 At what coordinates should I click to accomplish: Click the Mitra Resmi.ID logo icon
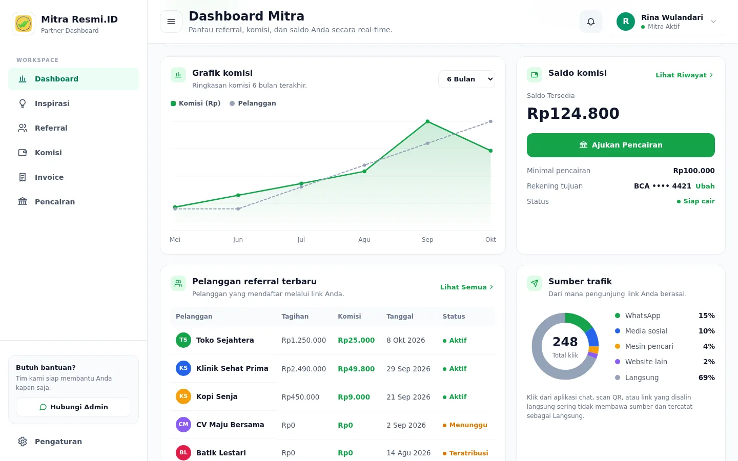tap(24, 24)
